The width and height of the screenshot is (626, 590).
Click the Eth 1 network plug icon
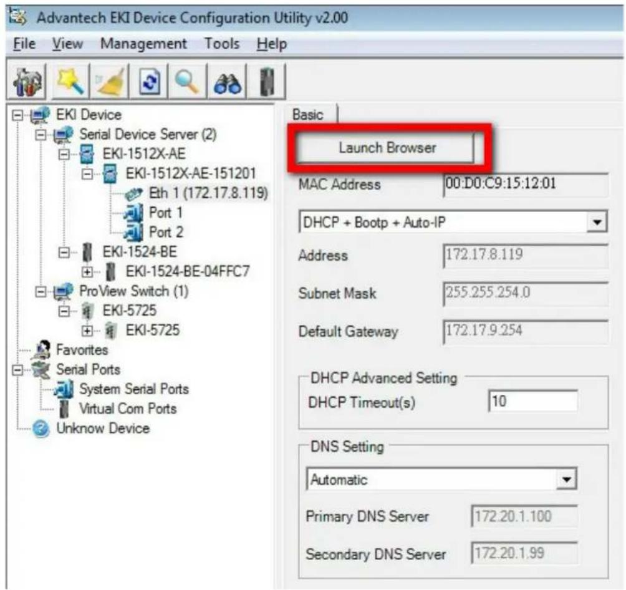[x=133, y=194]
